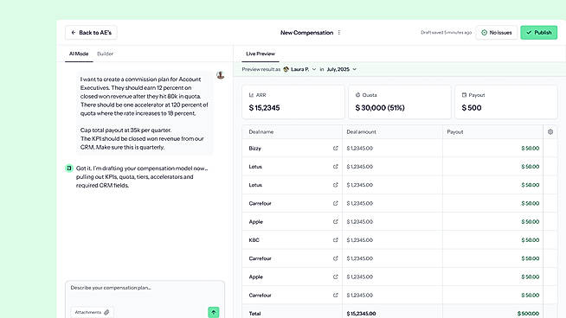Click the Draft saved 5 minutes ago text
The height and width of the screenshot is (318, 566).
(447, 33)
